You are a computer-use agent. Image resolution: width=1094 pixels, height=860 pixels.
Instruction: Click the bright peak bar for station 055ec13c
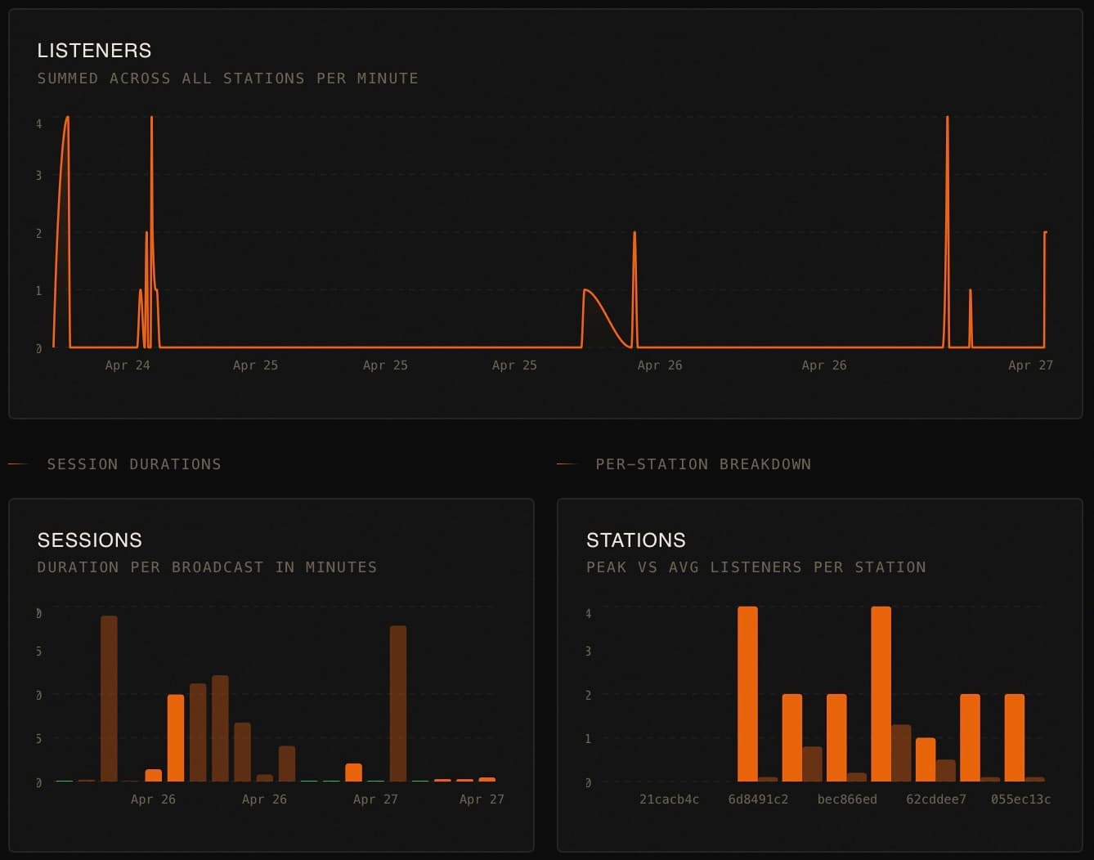(x=1015, y=738)
